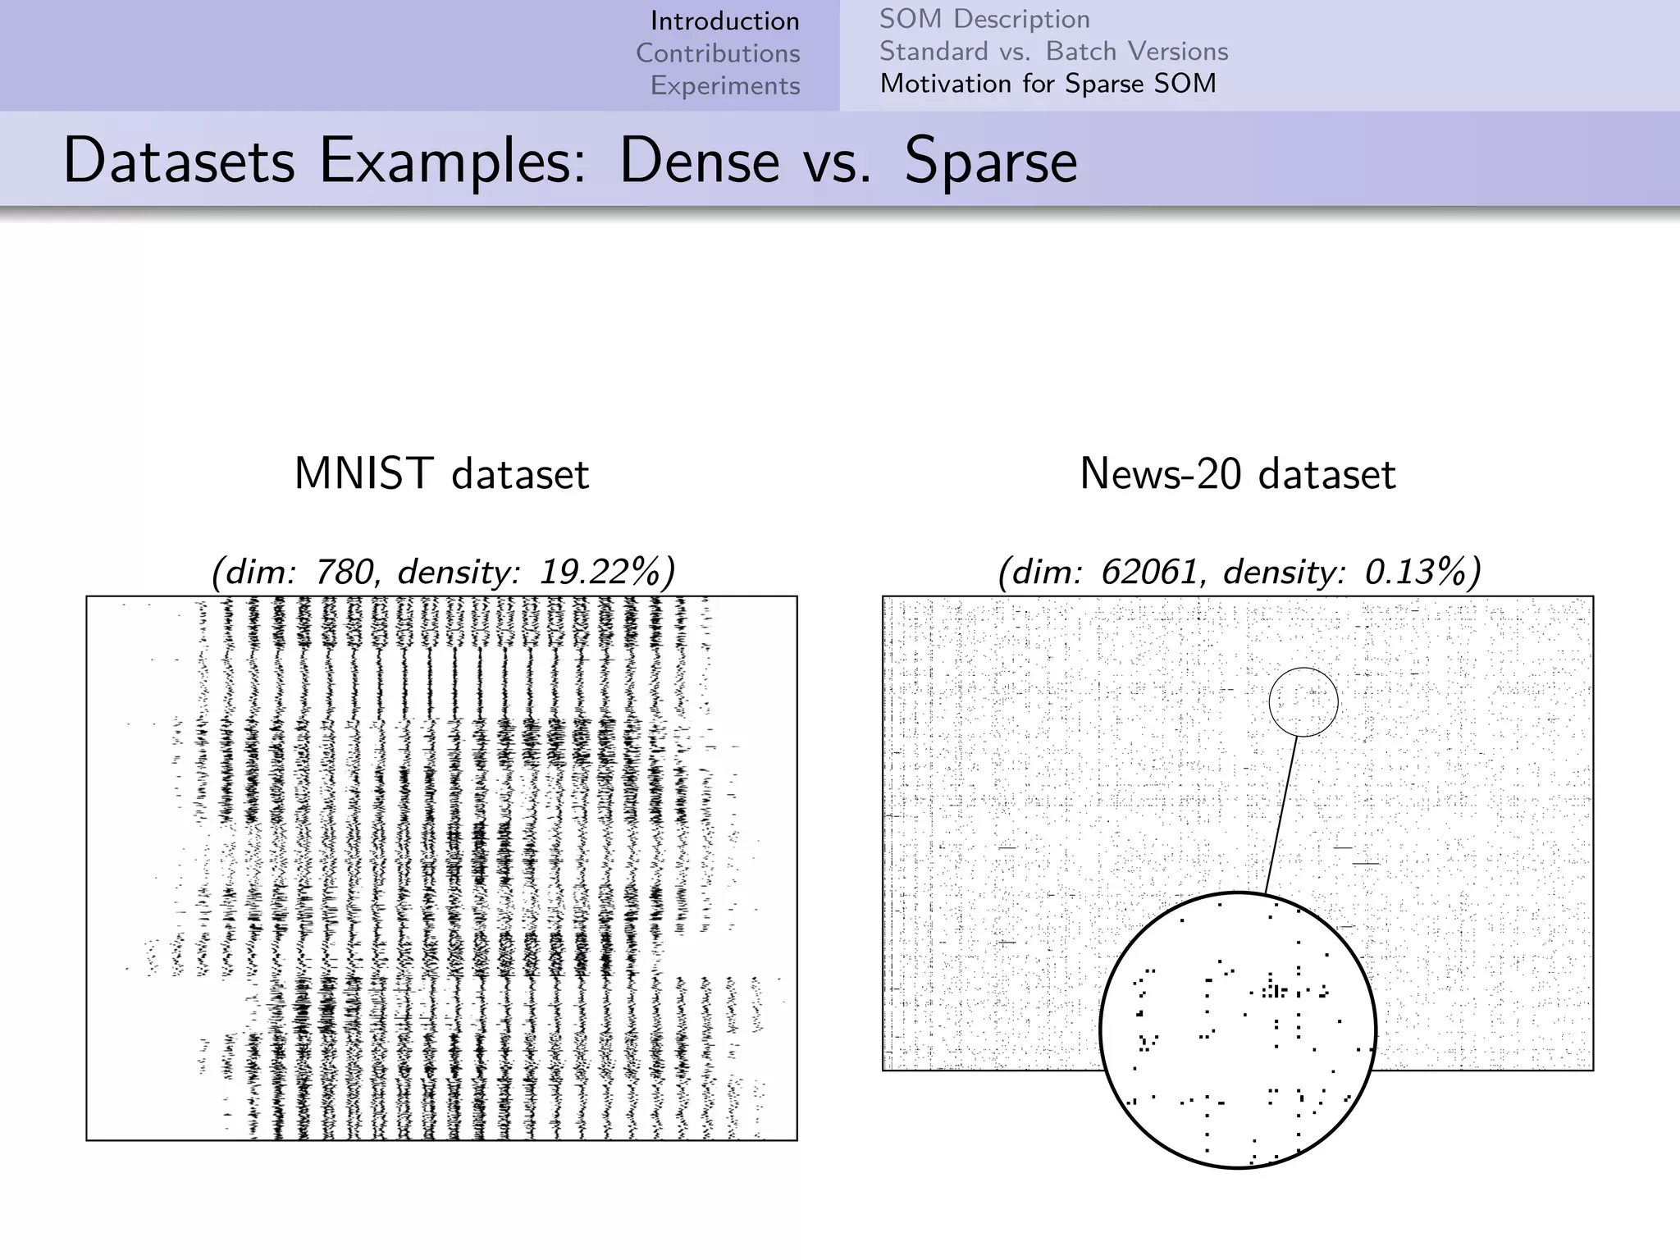Screen dimensions: 1680x1260
Task: Select the SOM Description subsection
Action: click(984, 19)
